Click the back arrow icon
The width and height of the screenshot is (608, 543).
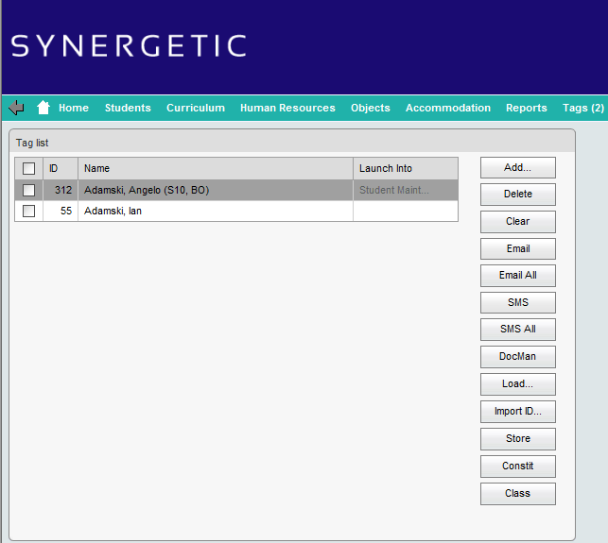(x=16, y=108)
